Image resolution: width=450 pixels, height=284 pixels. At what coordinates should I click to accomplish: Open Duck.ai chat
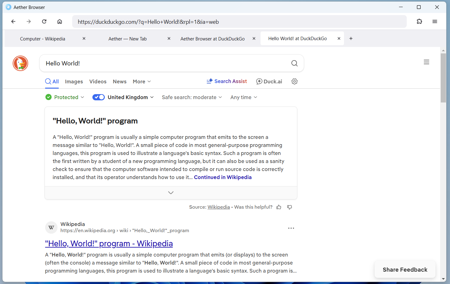[269, 81]
